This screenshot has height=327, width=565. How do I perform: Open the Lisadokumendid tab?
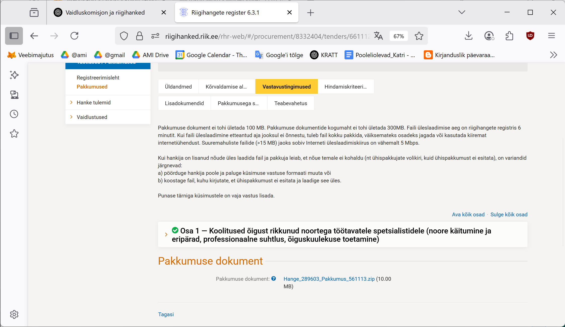[184, 103]
